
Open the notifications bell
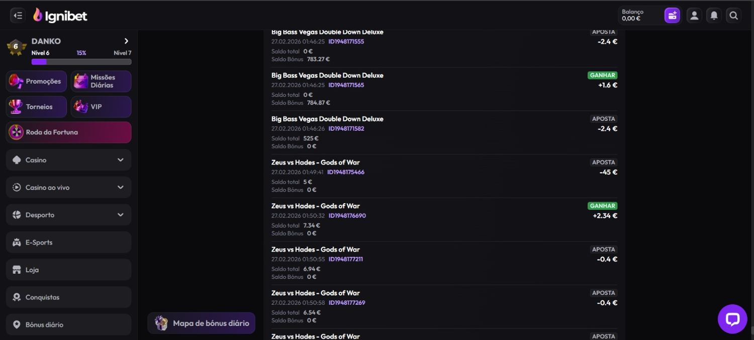pyautogui.click(x=714, y=16)
